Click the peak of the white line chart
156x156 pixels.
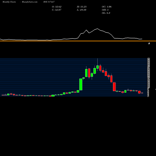[97, 29]
